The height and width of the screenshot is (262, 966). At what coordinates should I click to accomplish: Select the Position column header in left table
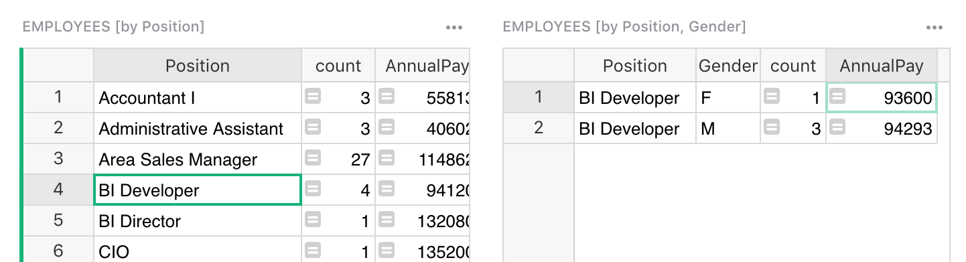click(198, 66)
